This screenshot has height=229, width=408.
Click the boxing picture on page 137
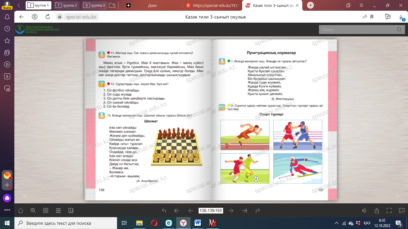click(298, 135)
